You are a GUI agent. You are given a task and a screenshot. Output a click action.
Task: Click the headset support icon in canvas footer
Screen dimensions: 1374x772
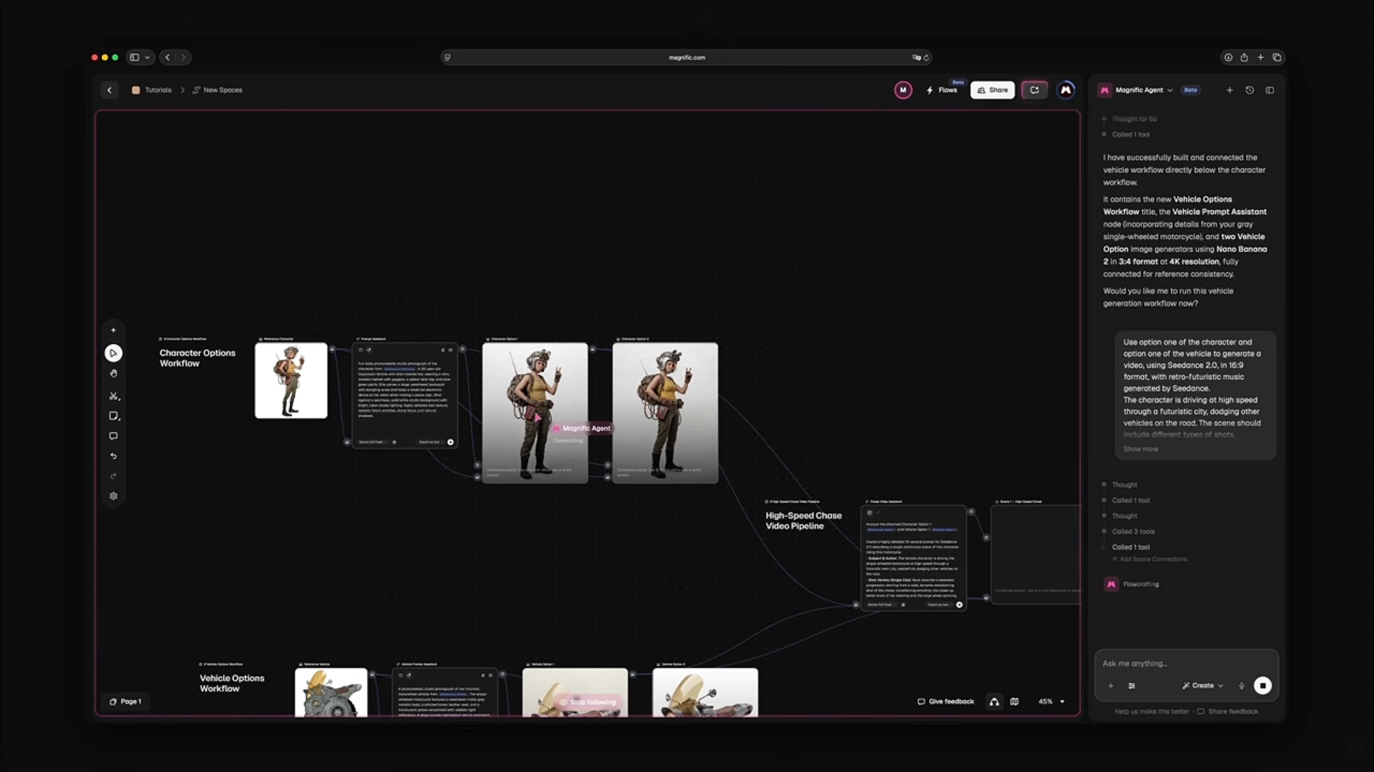coord(994,702)
